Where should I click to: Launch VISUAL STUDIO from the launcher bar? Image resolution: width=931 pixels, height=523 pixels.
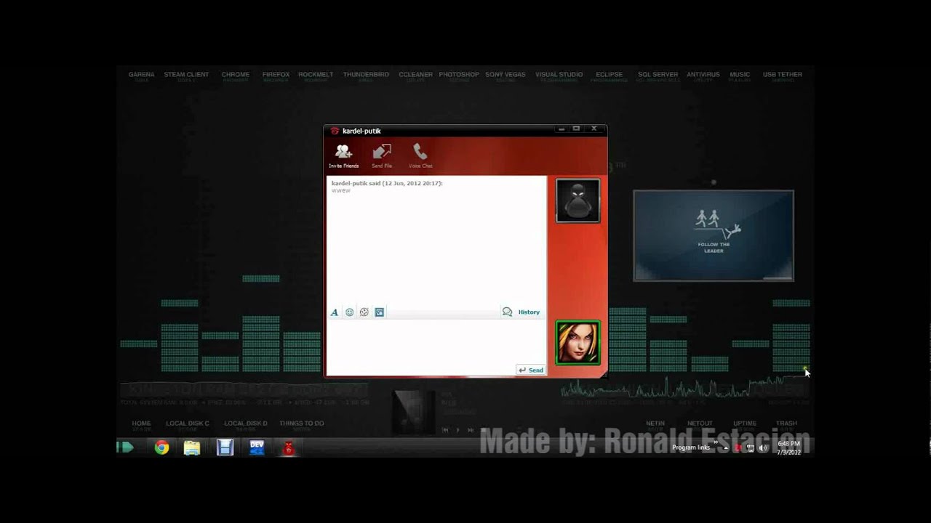point(559,75)
